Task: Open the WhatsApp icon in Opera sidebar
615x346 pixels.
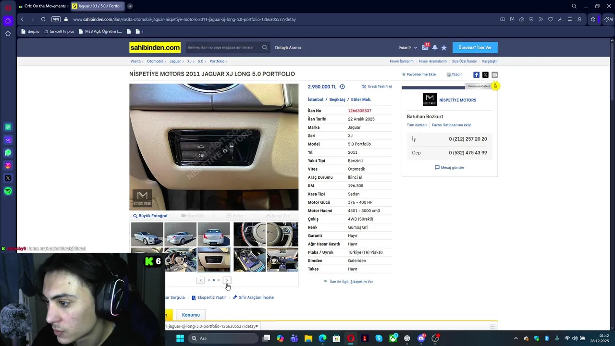Action: [x=8, y=153]
